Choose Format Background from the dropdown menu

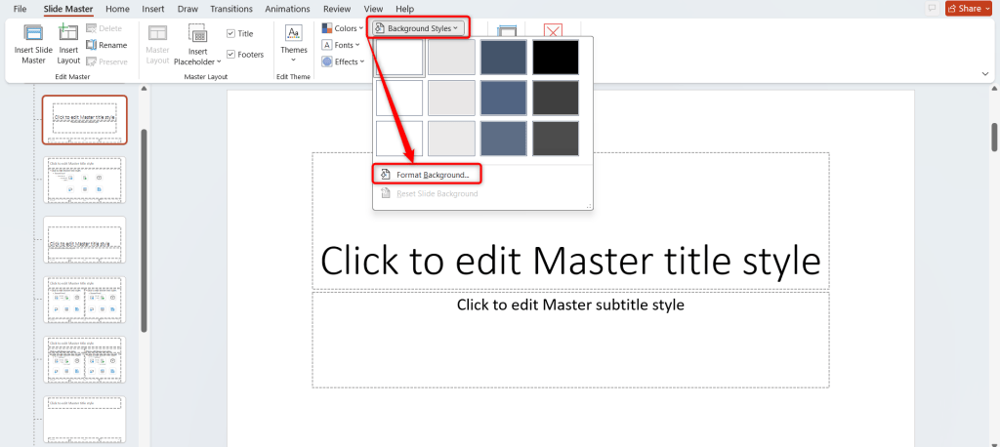click(426, 175)
